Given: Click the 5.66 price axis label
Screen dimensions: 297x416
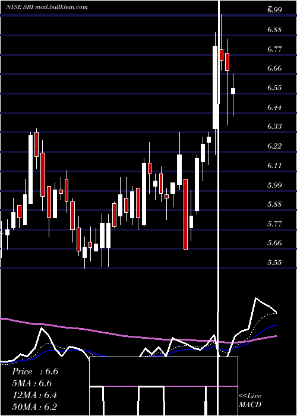Looking at the screenshot, I should click(x=274, y=243).
